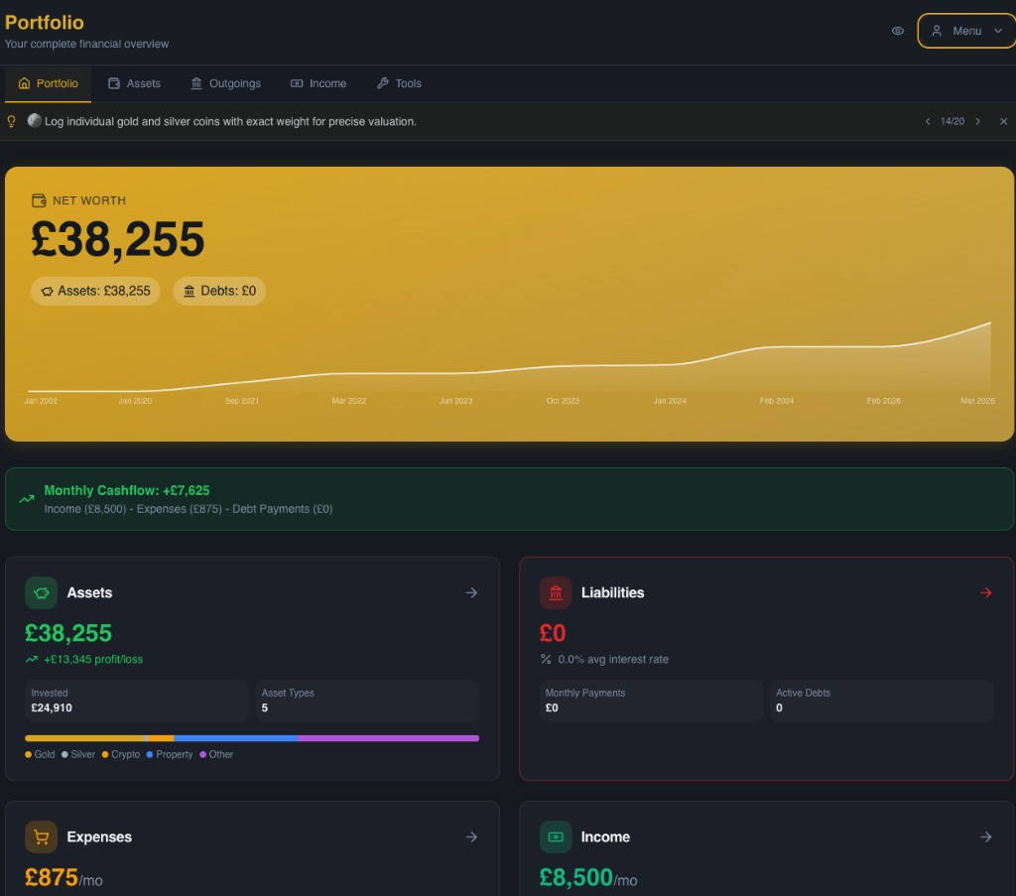This screenshot has width=1016, height=896.
Task: Click the lightbulb icon beside the tip banner
Action: [x=12, y=120]
